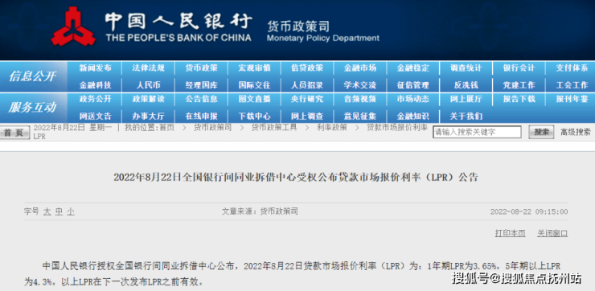This screenshot has height=291, width=595.
Task: Open the 关于我们 link
Action: click(466, 116)
